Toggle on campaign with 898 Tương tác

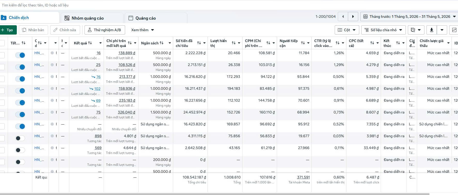tap(20, 138)
